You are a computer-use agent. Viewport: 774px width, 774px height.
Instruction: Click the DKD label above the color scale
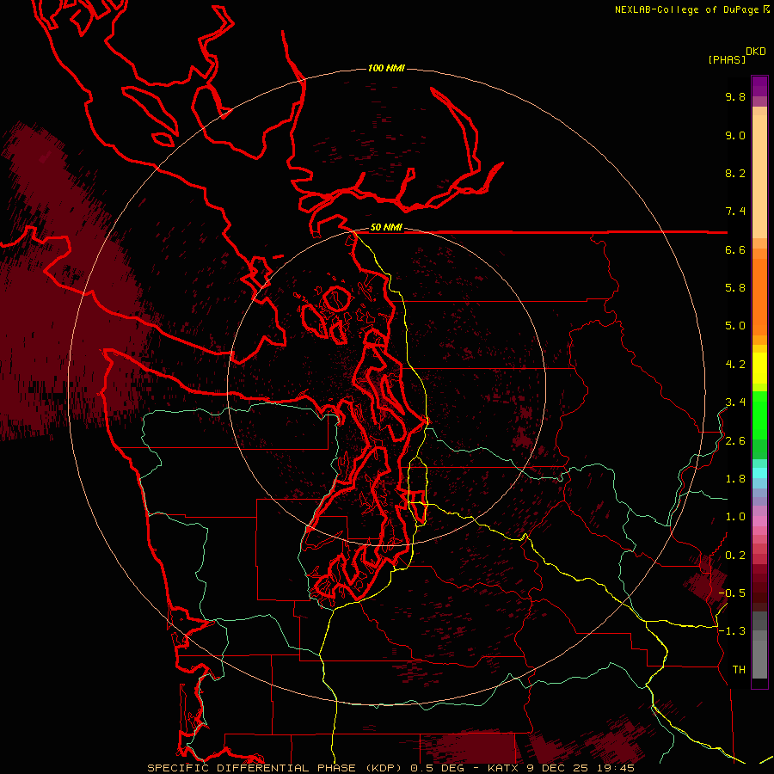point(756,52)
